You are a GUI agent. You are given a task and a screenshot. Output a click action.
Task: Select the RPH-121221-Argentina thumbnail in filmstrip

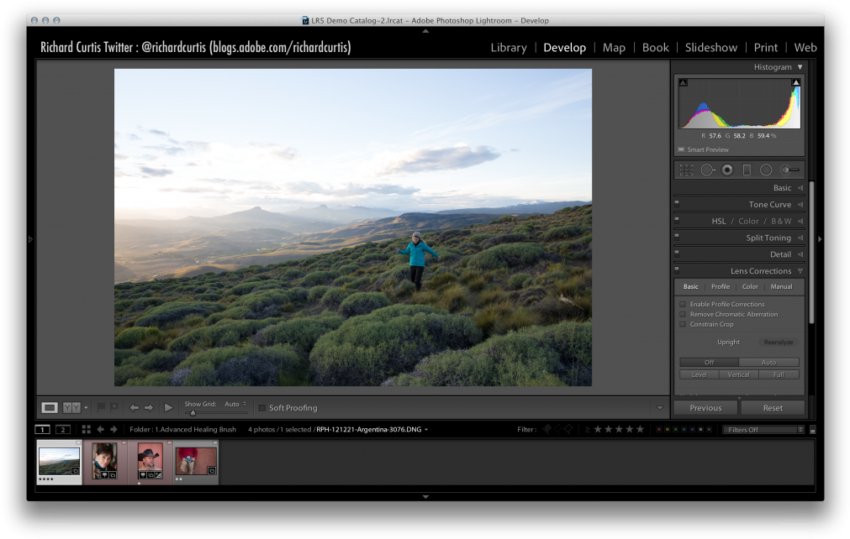tap(58, 461)
